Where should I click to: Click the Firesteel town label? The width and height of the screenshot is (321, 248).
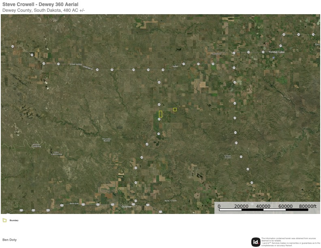point(216,53)
